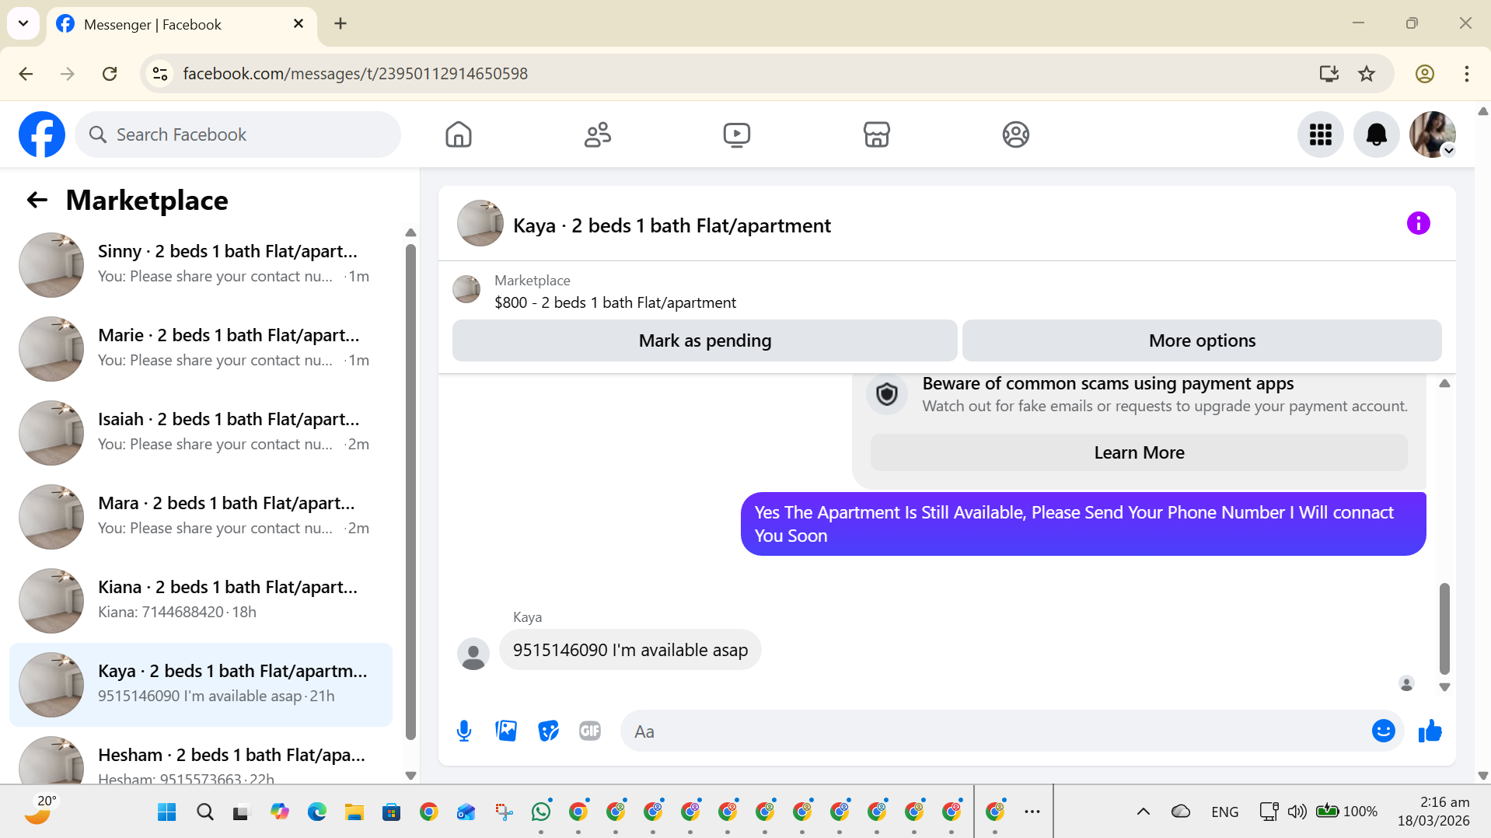This screenshot has width=1491, height=838.
Task: Open the Marketplace storefront icon
Action: [x=876, y=134]
